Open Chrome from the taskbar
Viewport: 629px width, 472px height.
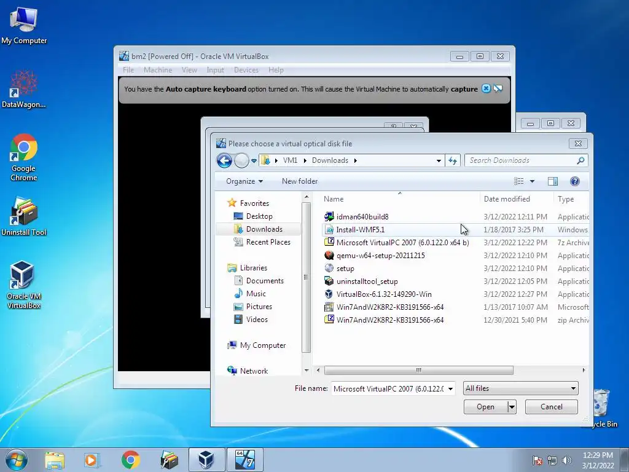[x=130, y=460]
